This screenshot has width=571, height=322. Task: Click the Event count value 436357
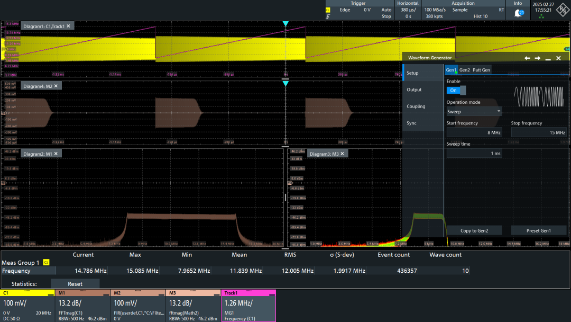[x=407, y=271]
